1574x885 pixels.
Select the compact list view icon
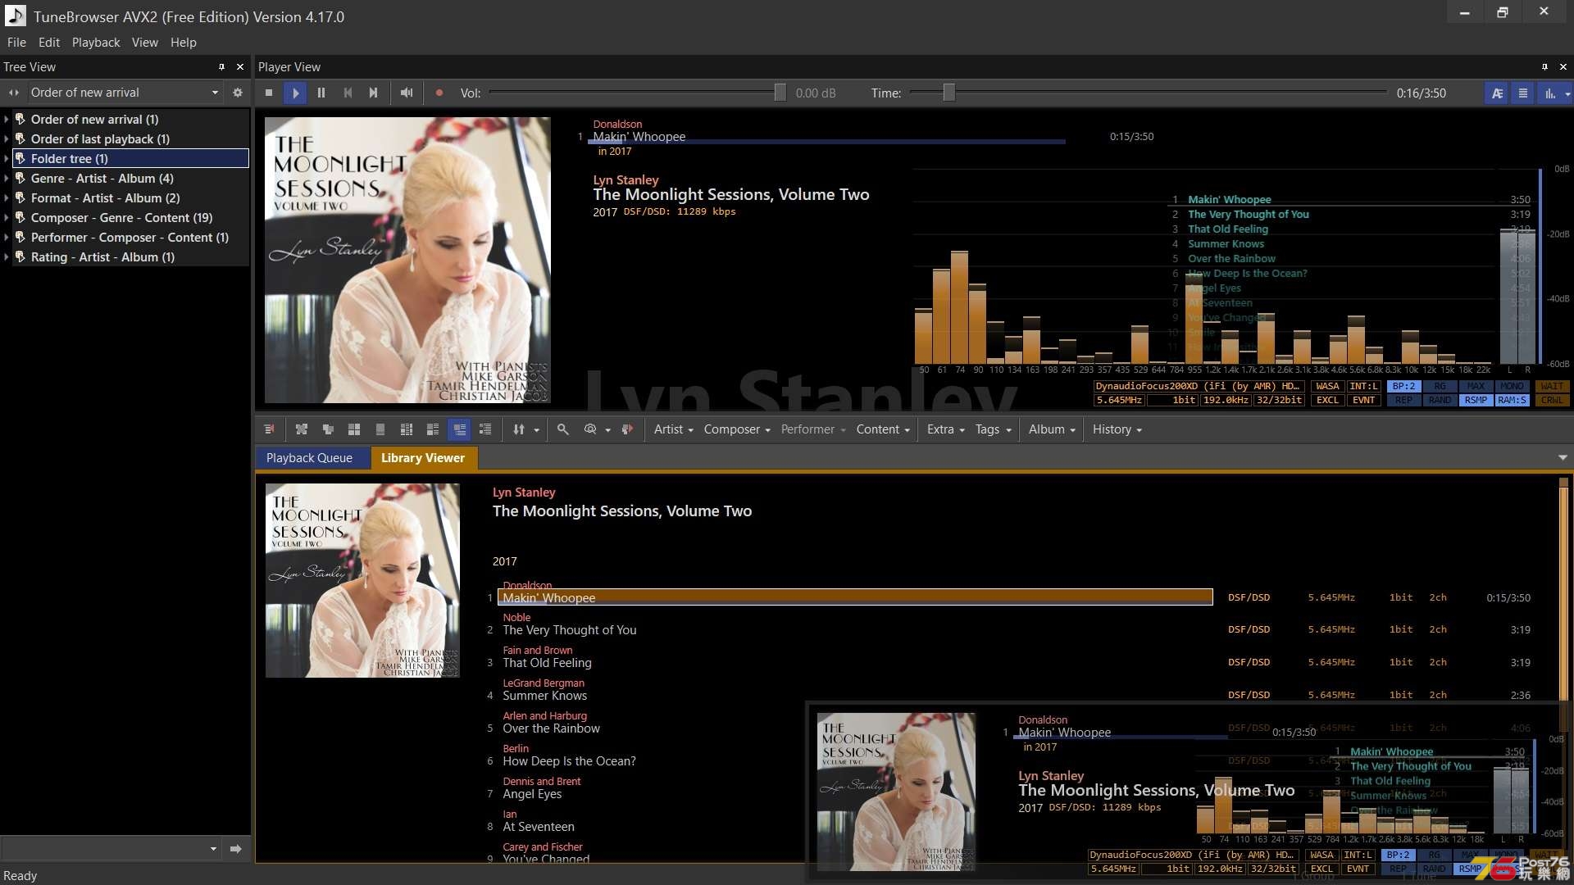pos(485,429)
